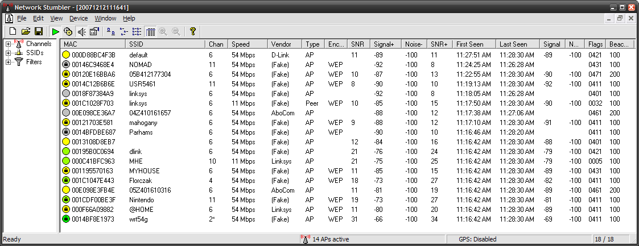Select the Channels antenna icon

[19, 43]
